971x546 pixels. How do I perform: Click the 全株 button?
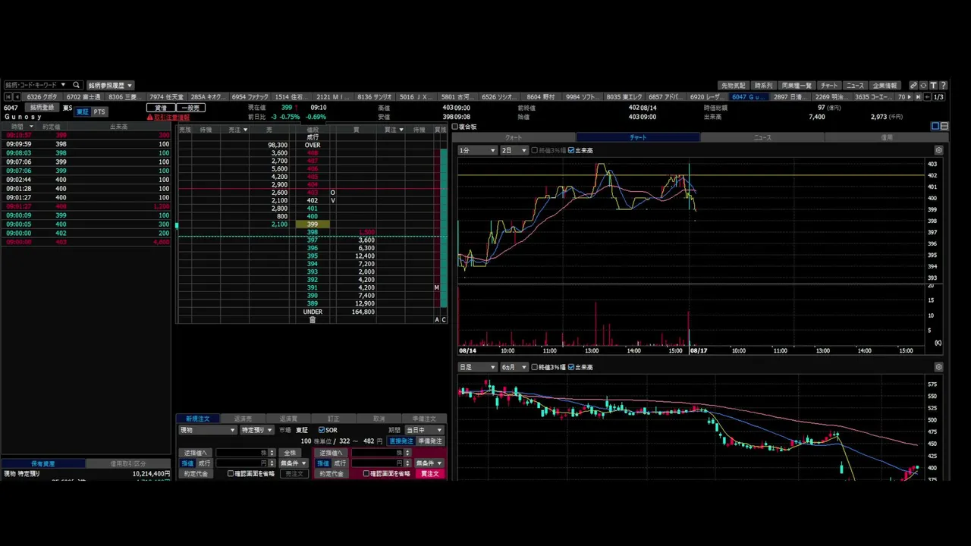coord(290,453)
